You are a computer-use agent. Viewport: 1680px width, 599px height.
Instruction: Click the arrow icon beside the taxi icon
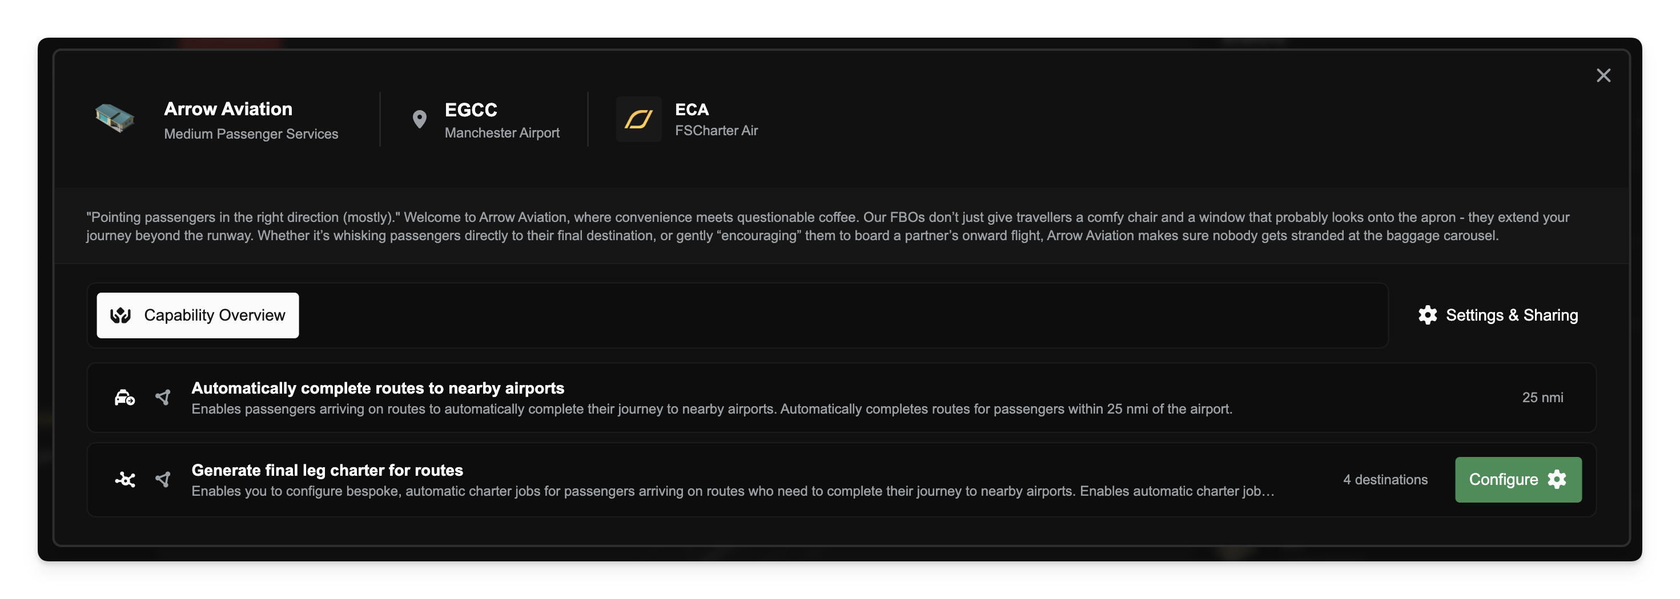pyautogui.click(x=163, y=398)
